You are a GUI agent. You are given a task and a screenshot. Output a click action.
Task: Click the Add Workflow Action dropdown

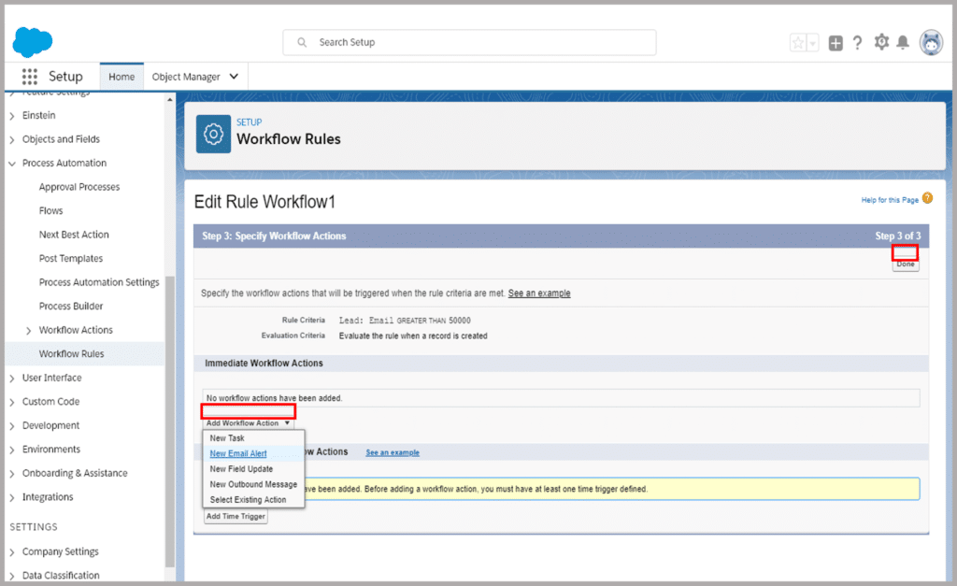click(248, 423)
